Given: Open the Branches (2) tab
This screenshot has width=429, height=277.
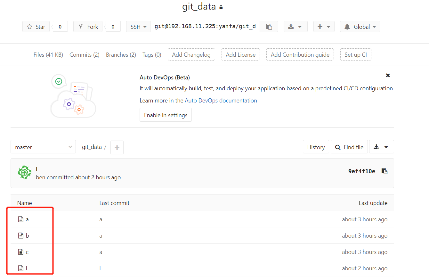Looking at the screenshot, I should pyautogui.click(x=121, y=55).
